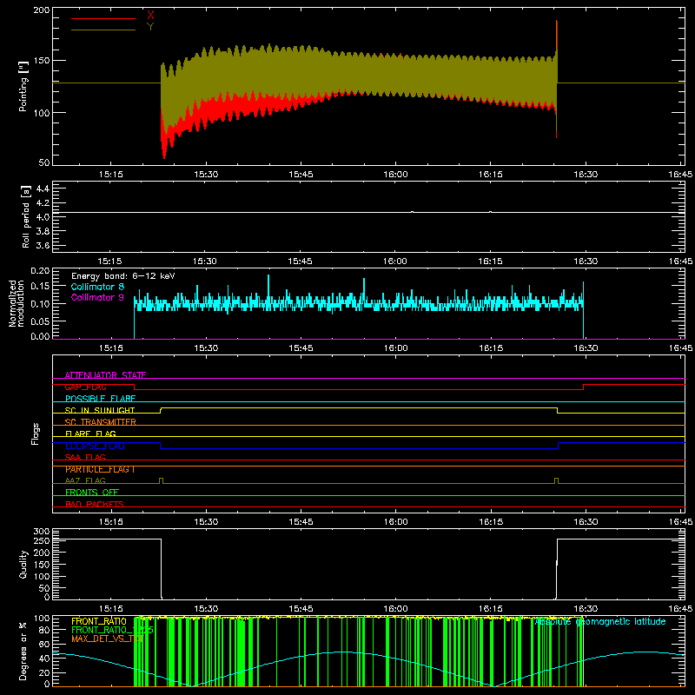Select the POSSIBLE_FLARE flag label
The width and height of the screenshot is (695, 695).
coord(100,399)
